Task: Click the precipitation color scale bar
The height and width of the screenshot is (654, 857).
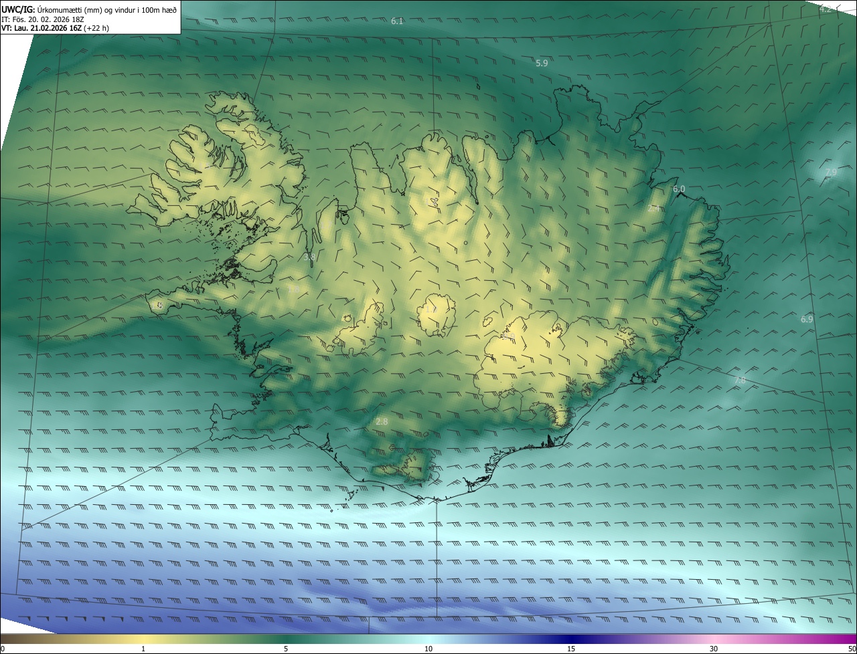Action: [428, 639]
